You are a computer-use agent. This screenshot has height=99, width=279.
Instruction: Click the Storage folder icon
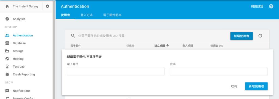[7, 51]
